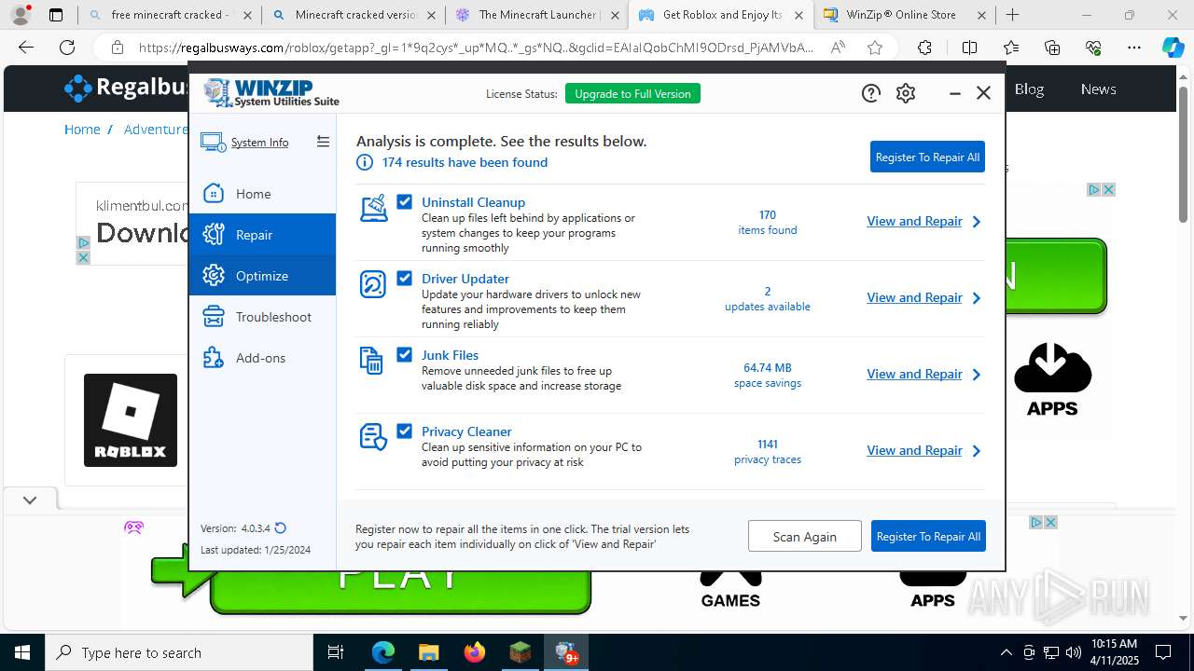Click top Register To Repair All button
The image size is (1194, 671).
(x=927, y=157)
